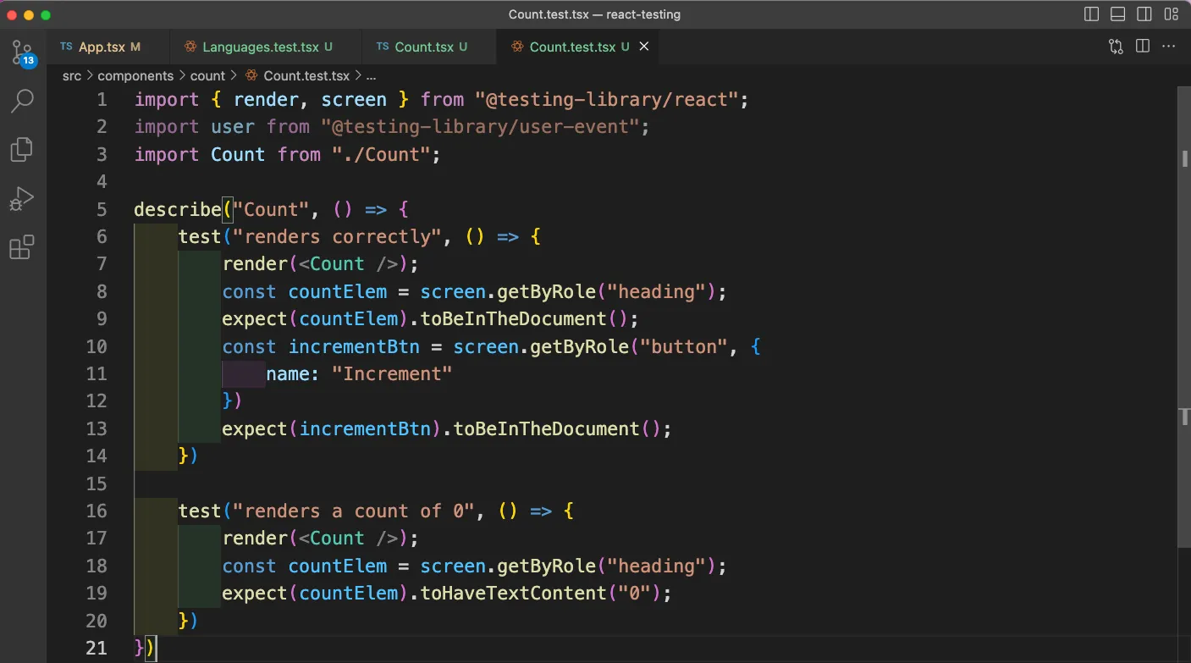Split the editor to the right
1191x663 pixels.
[1143, 47]
